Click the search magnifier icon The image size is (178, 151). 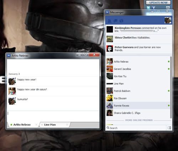[x=108, y=128]
